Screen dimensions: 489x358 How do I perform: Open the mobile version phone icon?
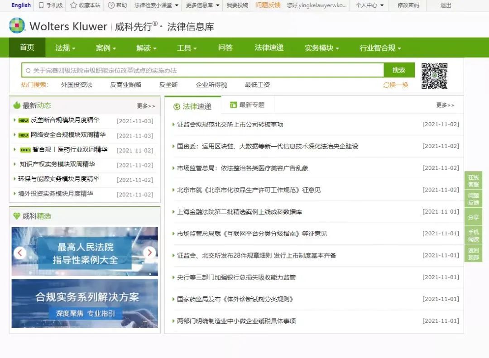(41, 5)
